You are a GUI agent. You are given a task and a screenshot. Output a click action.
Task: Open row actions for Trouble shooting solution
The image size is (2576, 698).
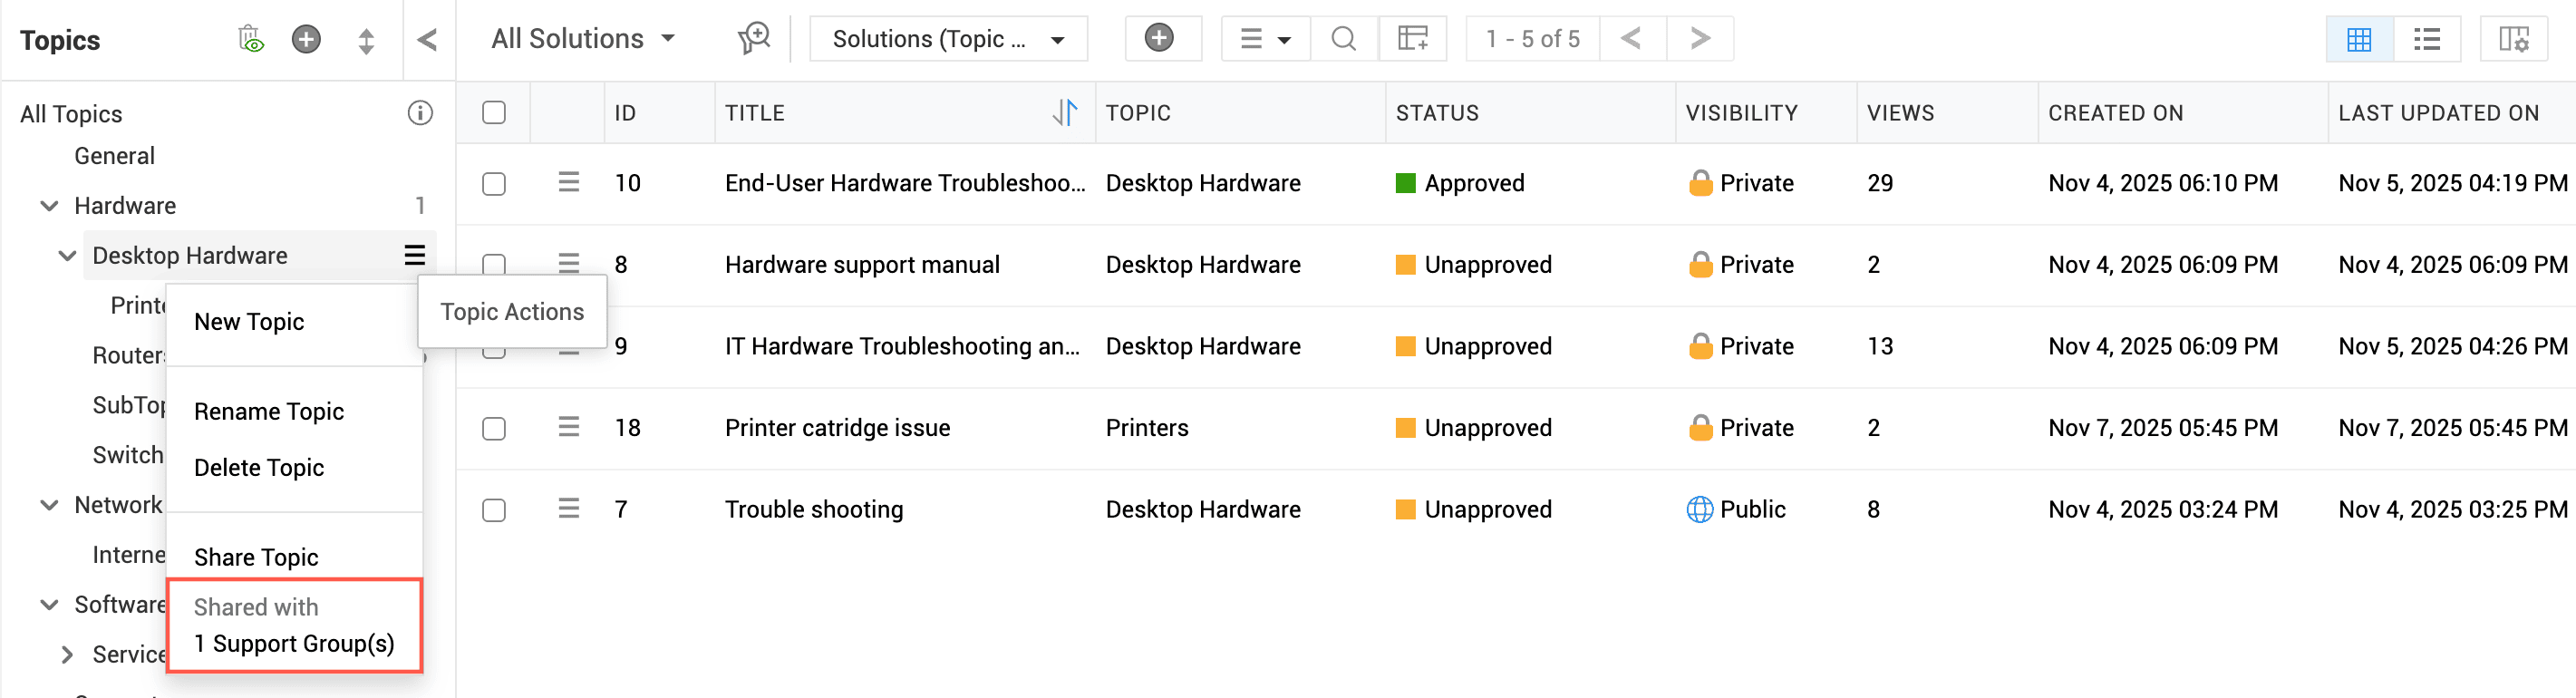point(569,508)
